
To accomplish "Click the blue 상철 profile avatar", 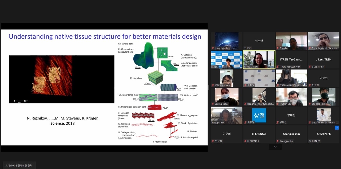I will [259, 115].
